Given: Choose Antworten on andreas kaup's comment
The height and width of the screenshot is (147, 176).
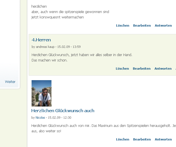Looking at the screenshot, I should tap(163, 69).
